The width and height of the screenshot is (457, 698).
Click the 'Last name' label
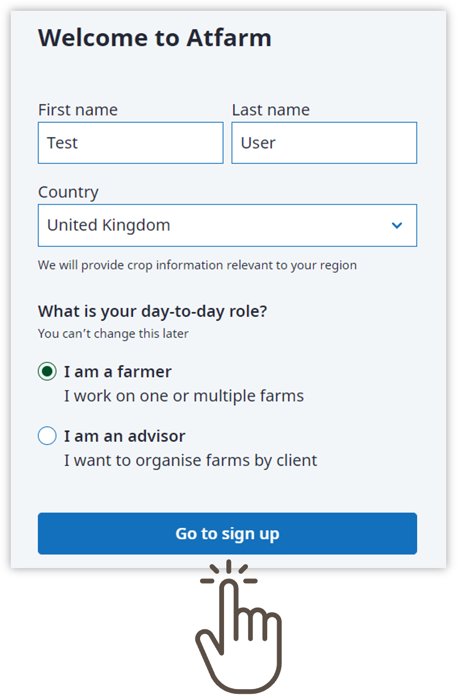tap(271, 110)
